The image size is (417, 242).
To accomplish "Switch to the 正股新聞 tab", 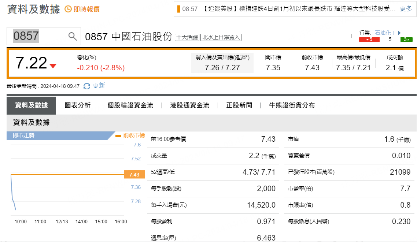I will (239, 105).
